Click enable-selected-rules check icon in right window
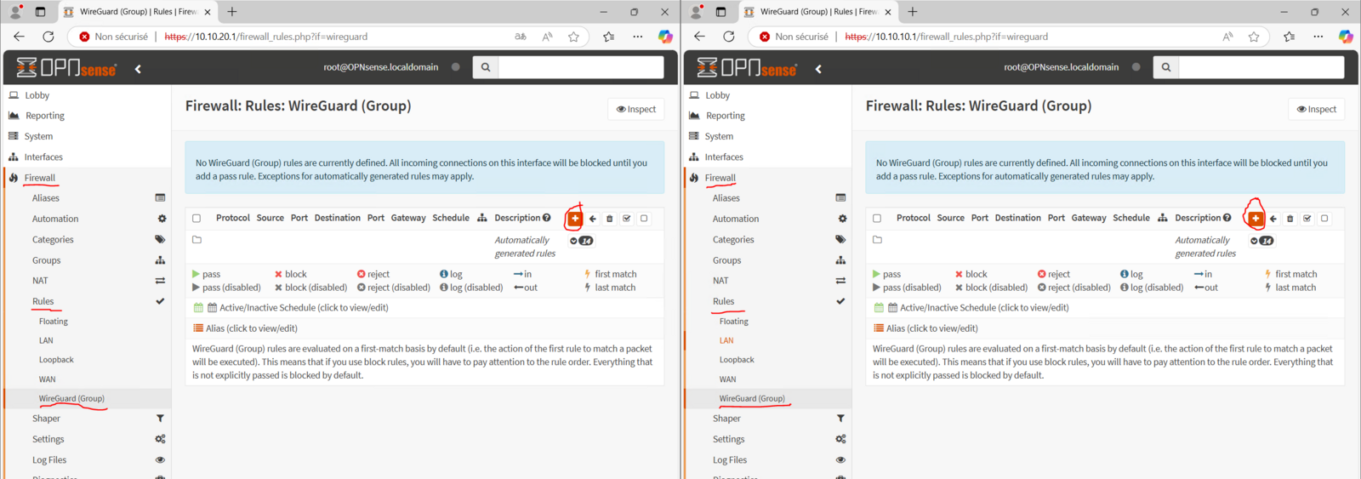1361x479 pixels. point(1307,219)
